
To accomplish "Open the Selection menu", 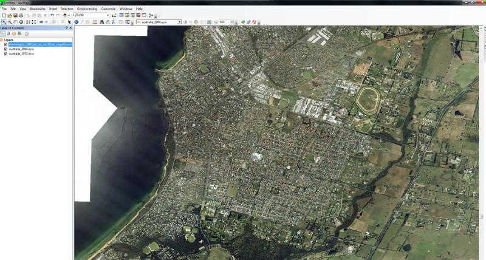I will (67, 9).
